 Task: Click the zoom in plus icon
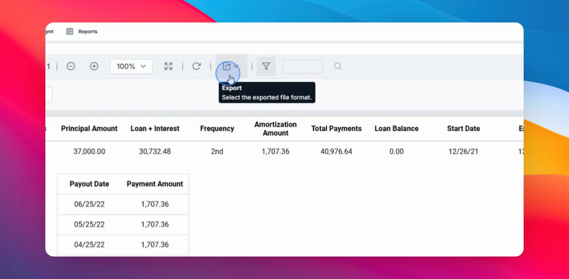[94, 66]
